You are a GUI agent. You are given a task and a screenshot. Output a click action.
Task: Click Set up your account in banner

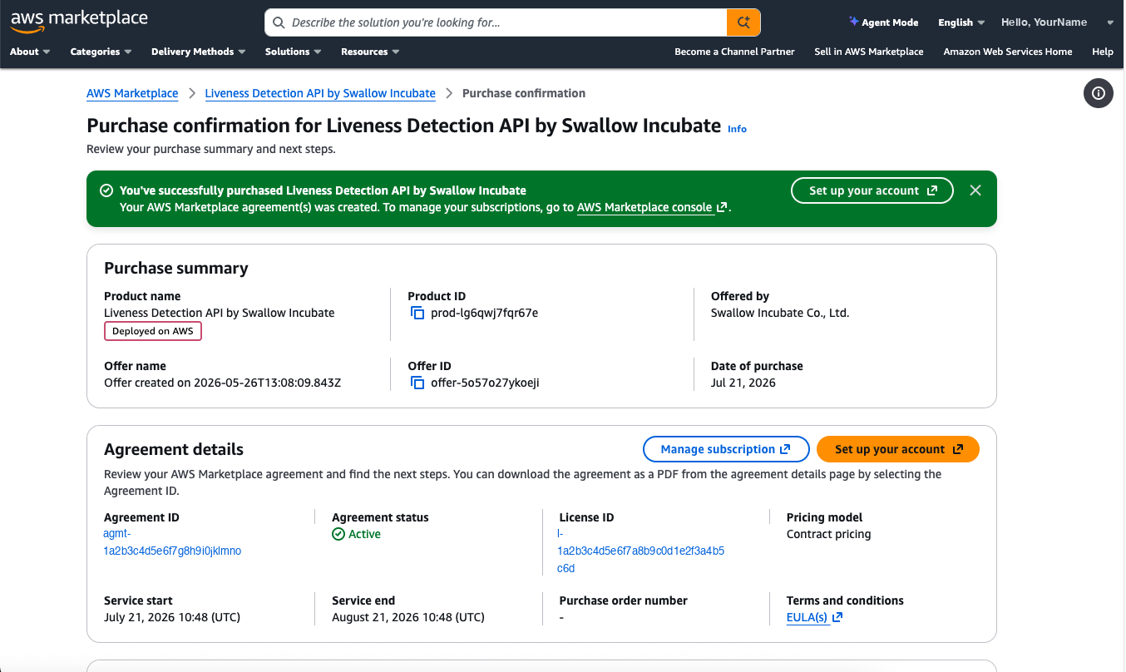(x=872, y=190)
